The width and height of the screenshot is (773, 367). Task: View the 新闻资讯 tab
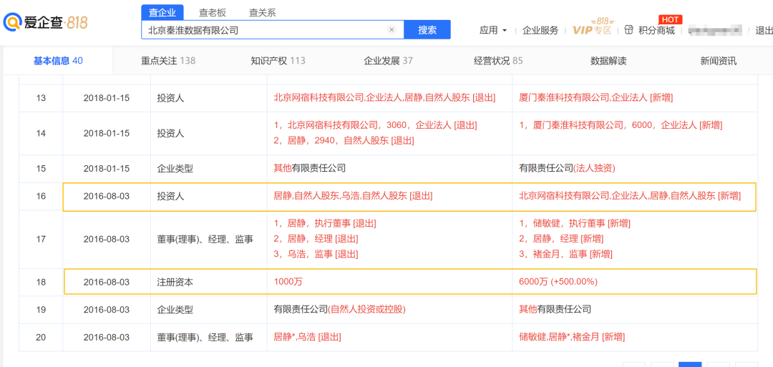point(718,61)
